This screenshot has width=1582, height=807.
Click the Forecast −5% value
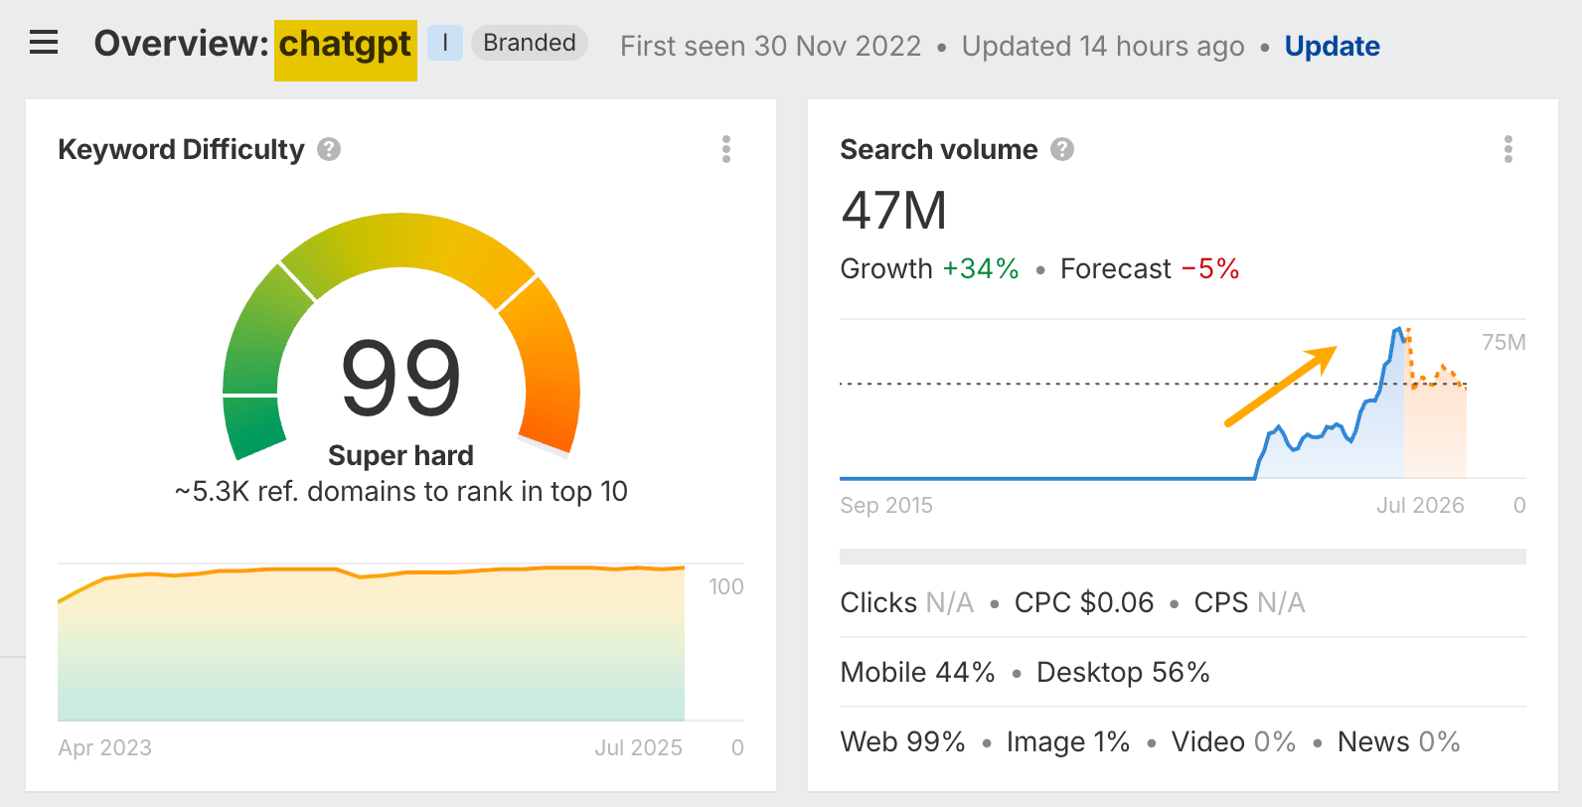1209,268
